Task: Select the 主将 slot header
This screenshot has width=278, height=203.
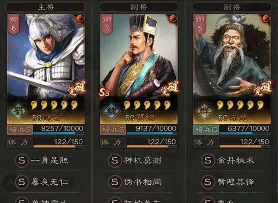Action: tap(46, 7)
